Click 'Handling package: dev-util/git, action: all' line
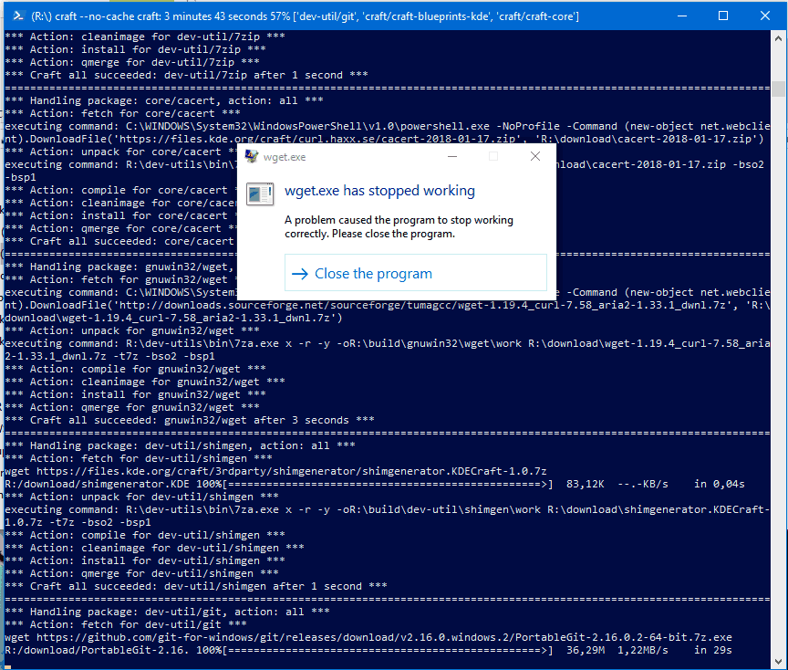 point(167,612)
